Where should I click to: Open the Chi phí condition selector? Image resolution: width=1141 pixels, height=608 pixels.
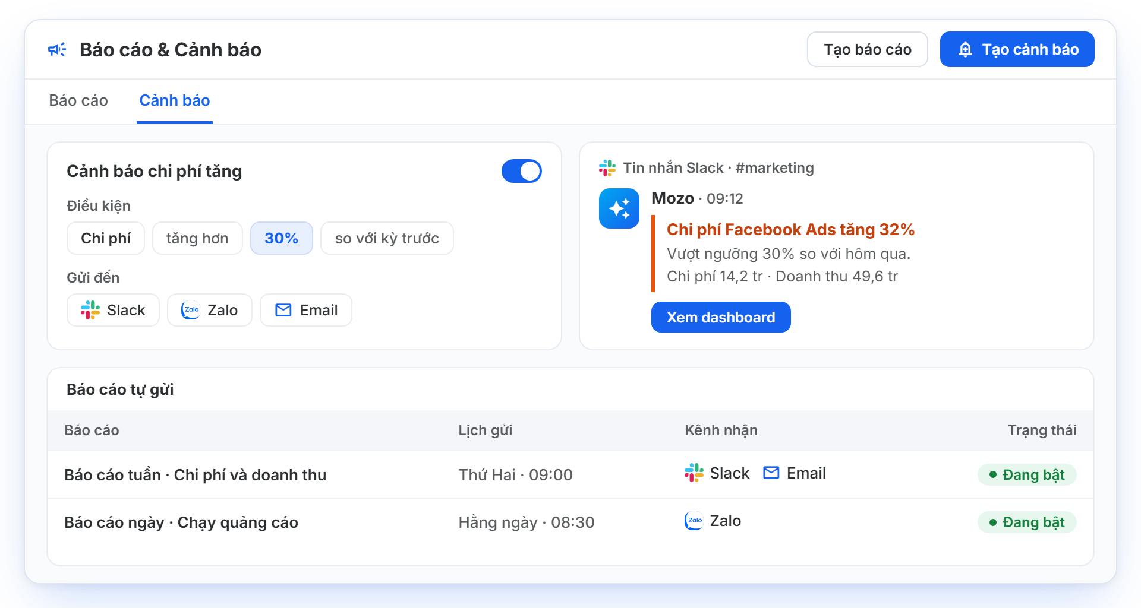tap(106, 238)
